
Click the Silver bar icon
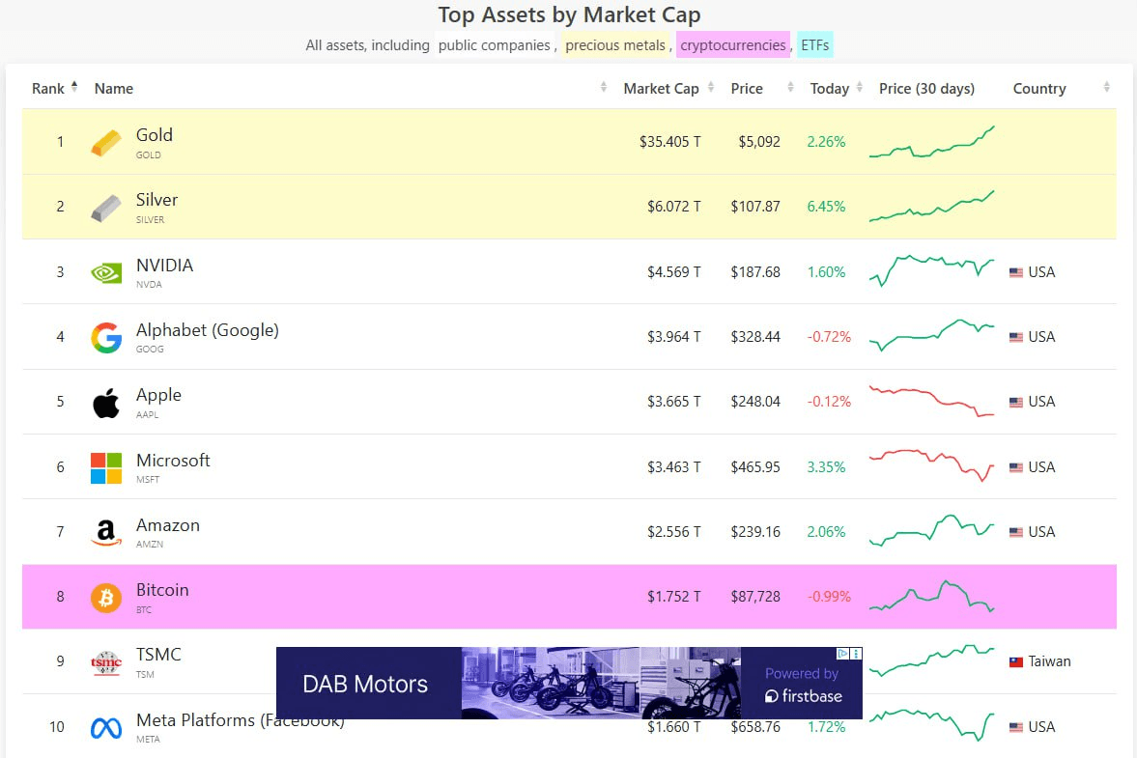pyautogui.click(x=106, y=208)
